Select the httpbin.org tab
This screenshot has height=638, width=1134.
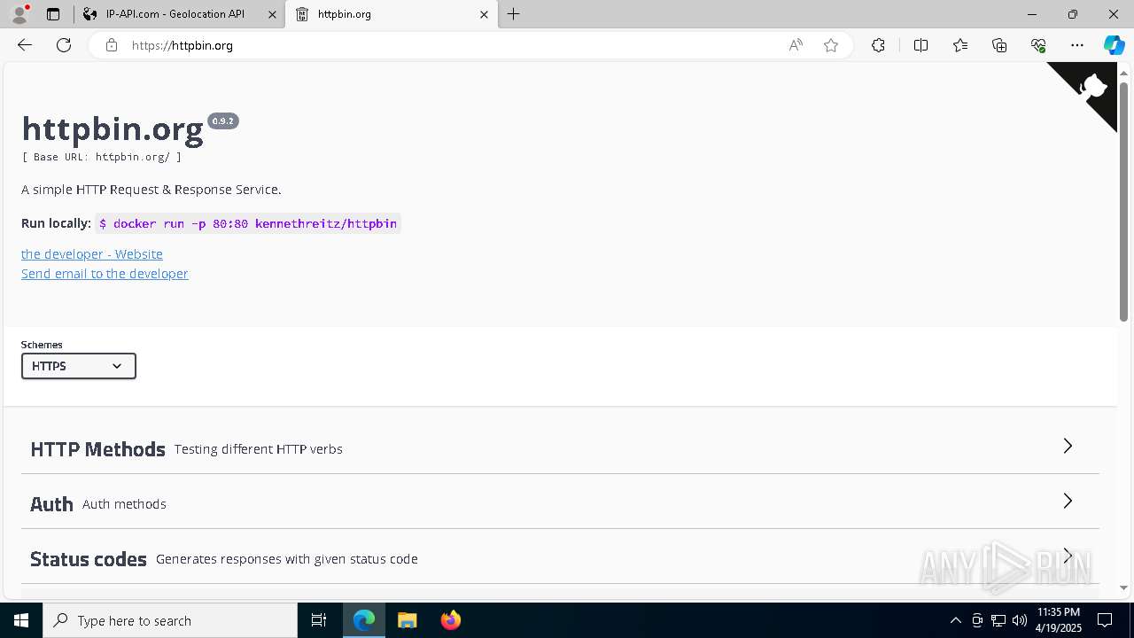[392, 14]
